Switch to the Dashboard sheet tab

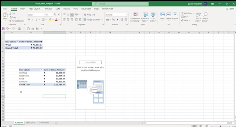(x=44, y=122)
